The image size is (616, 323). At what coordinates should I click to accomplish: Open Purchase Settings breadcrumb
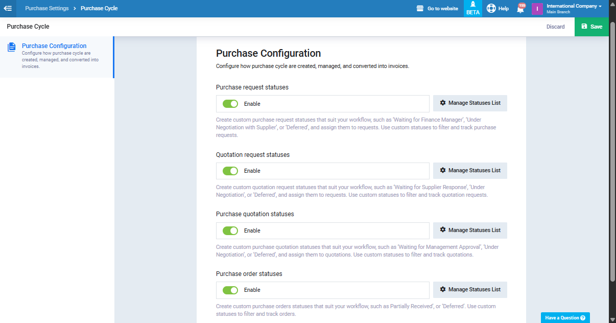click(46, 9)
